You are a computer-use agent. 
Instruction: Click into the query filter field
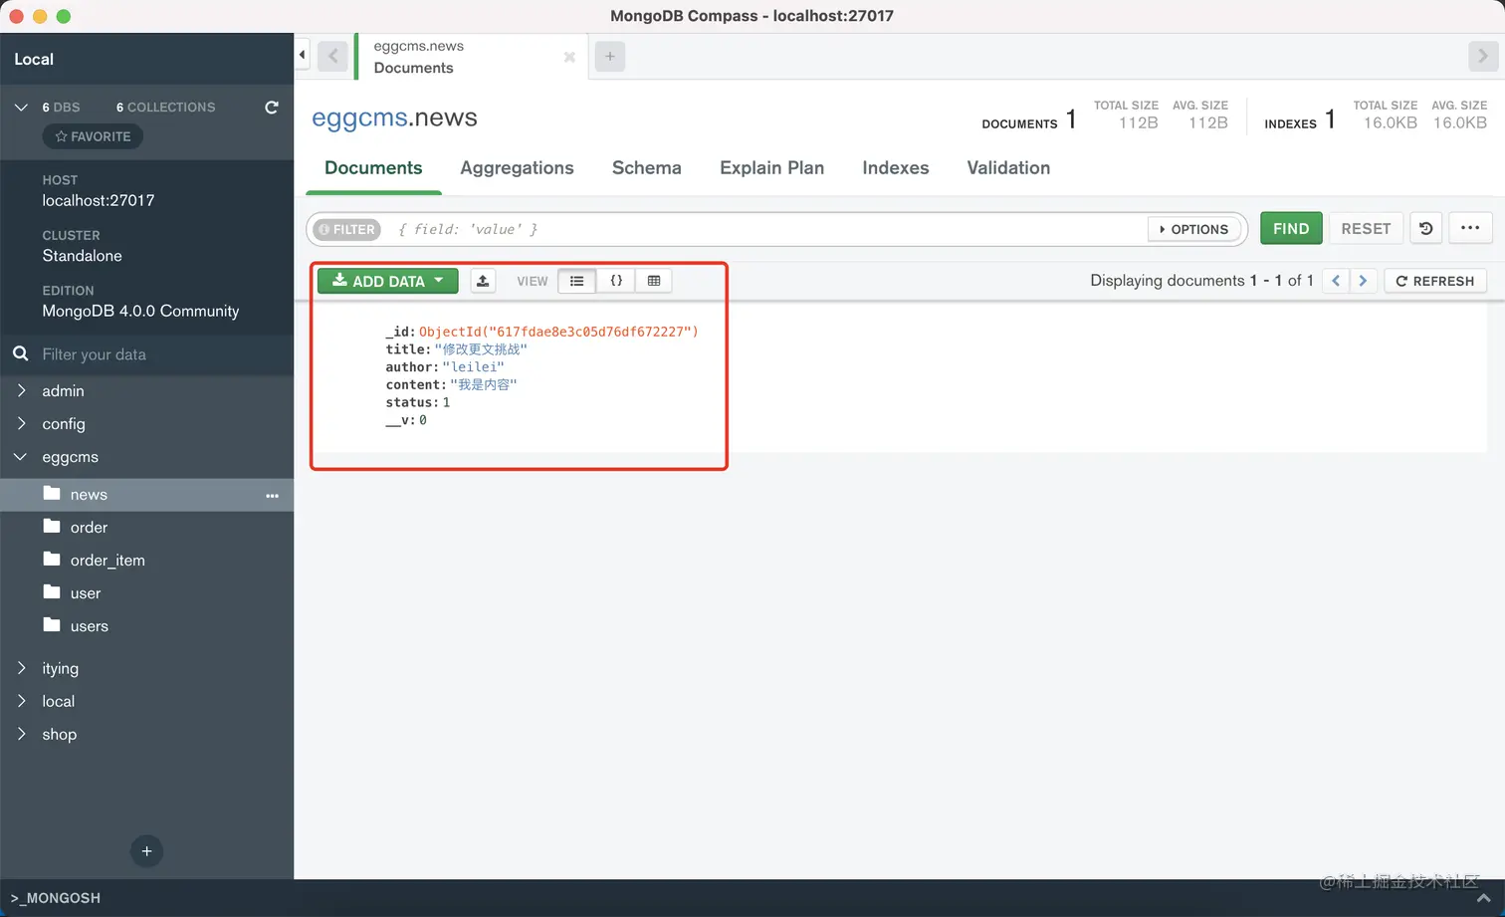click(766, 229)
